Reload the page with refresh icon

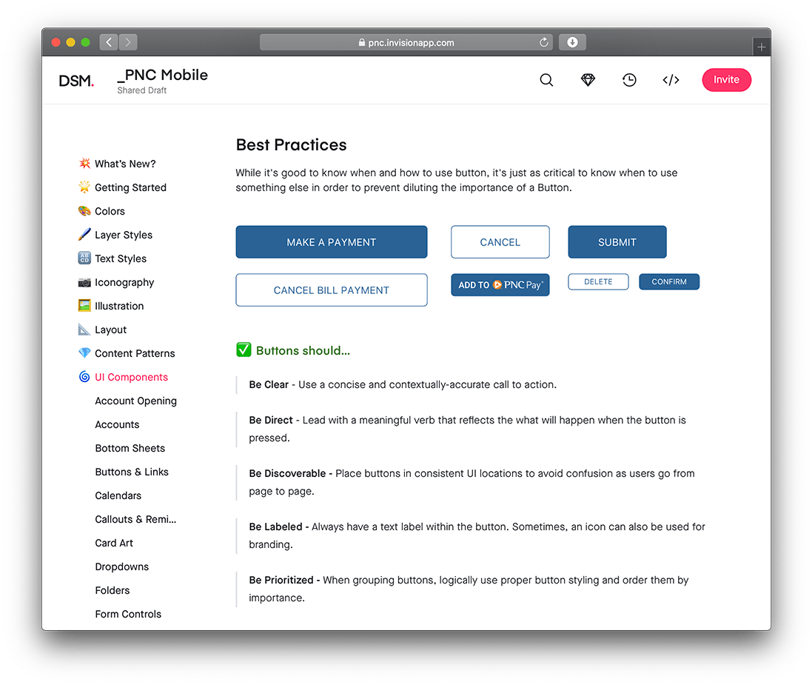tap(544, 42)
